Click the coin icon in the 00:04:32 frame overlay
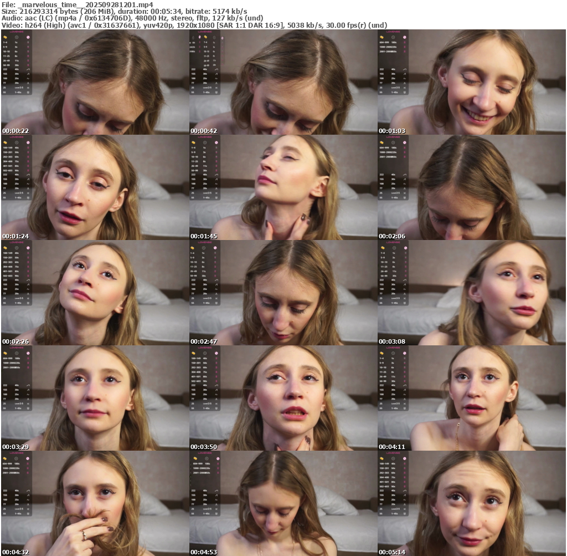The image size is (567, 556). tap(5, 458)
